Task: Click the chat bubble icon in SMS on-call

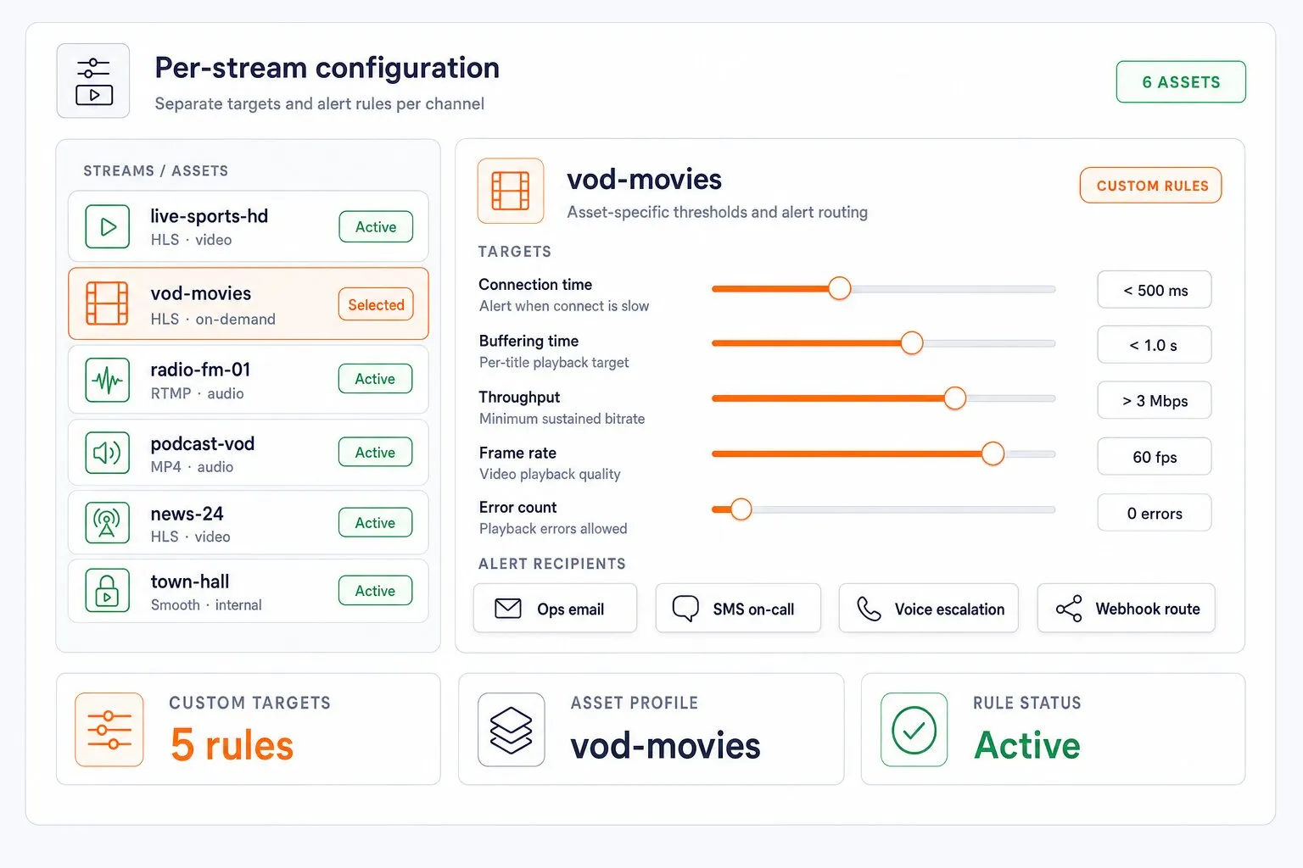Action: [x=685, y=609]
